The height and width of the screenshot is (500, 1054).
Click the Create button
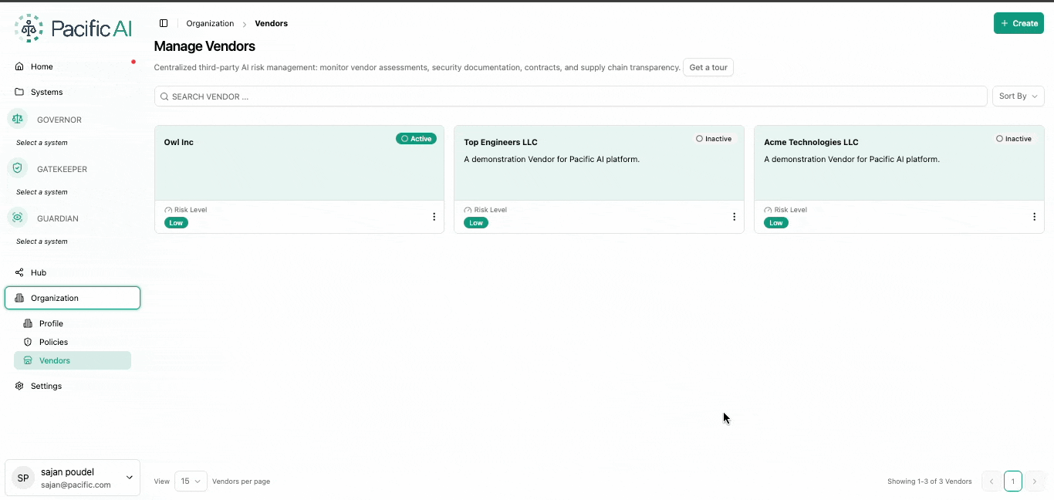click(1019, 23)
